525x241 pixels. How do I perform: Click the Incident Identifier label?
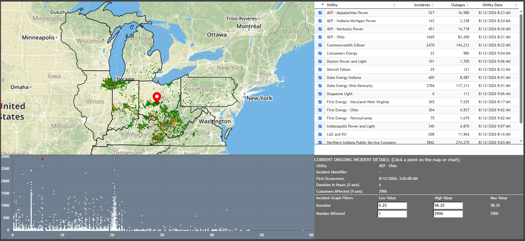332,172
